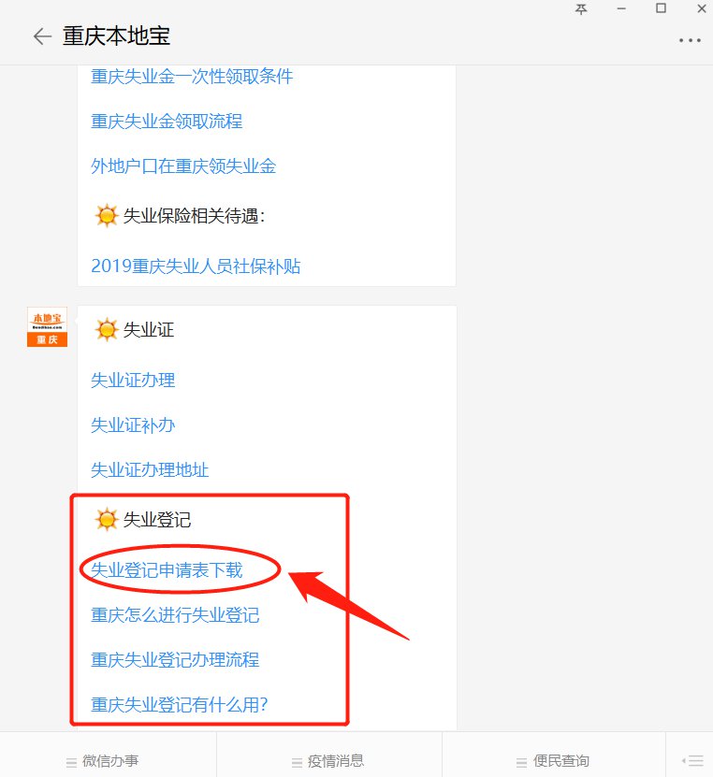Screen dimensions: 713x777
Task: Switch to the keyboard input icon at the bottom right
Action: pos(692,760)
